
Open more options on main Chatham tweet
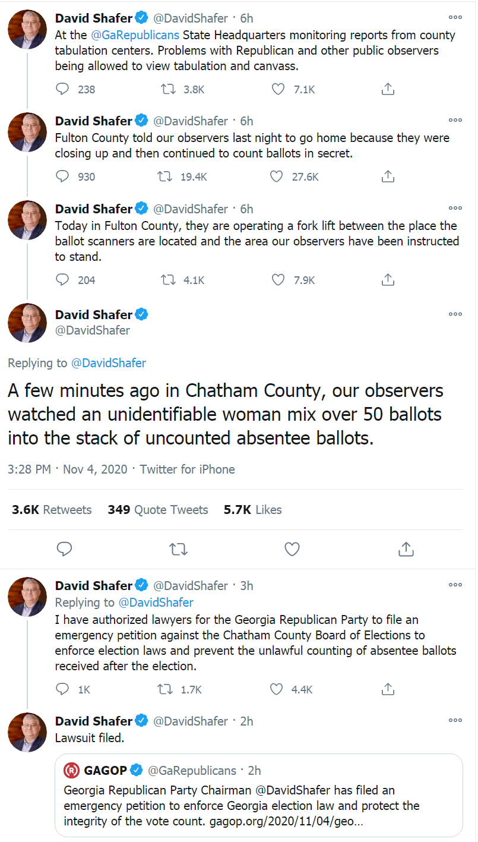pos(455,314)
